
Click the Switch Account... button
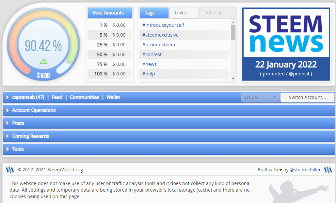[x=307, y=98]
